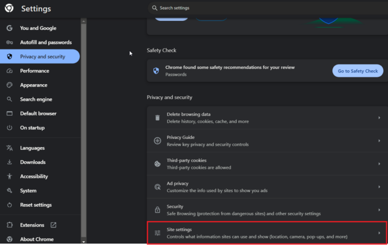Open Privacy Guide using its right arrow
The image size is (388, 245).
[379, 141]
